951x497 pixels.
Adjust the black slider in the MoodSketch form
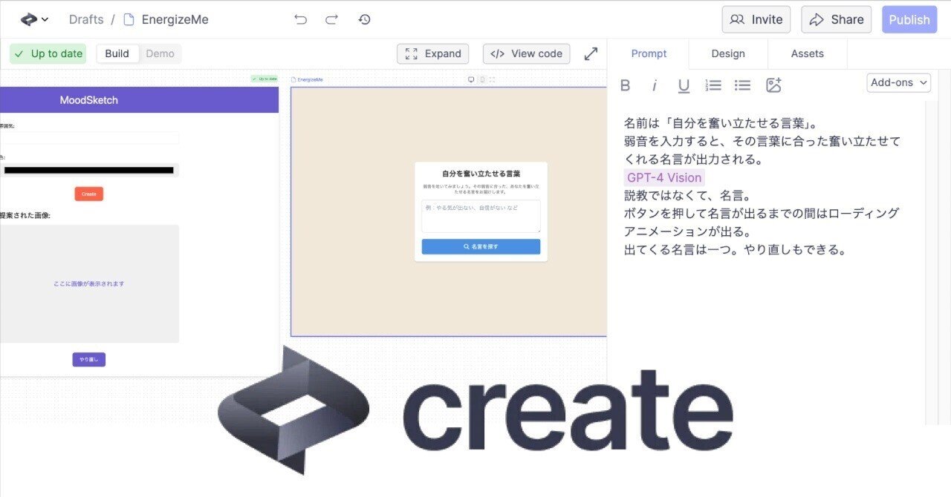[x=89, y=169]
